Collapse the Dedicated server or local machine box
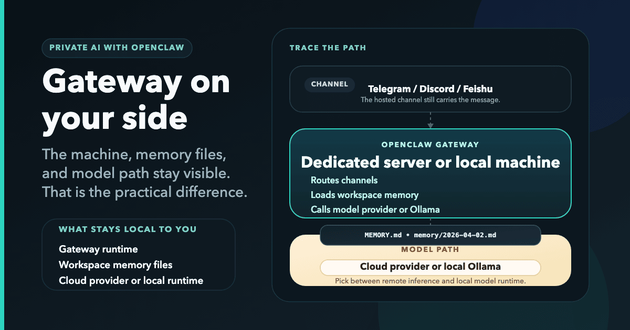This screenshot has height=330, width=630. pos(430,162)
